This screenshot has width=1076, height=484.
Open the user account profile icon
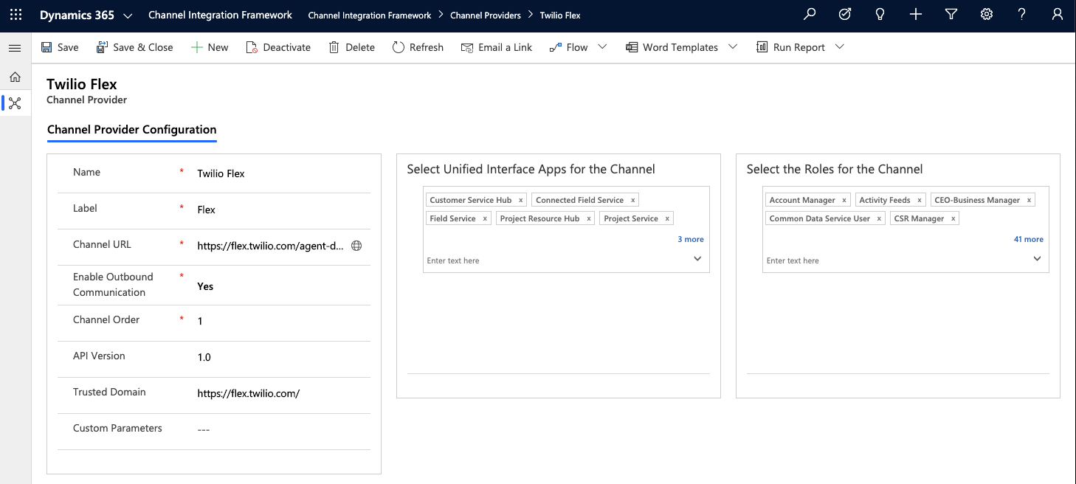coord(1058,15)
